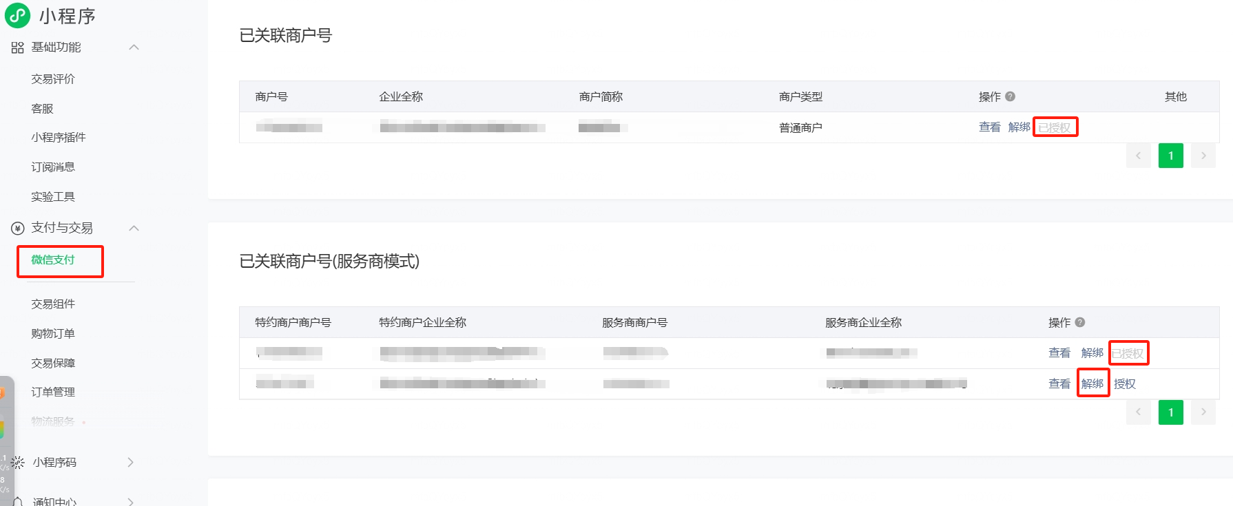Viewport: 1233px width, 506px height.
Task: Open the 订阅消息 menu item
Action: [x=53, y=167]
